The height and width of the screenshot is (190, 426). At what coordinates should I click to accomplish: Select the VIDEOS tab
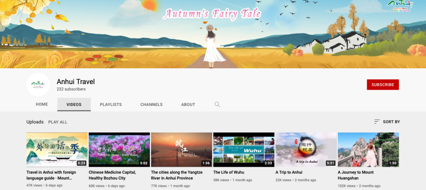pos(74,105)
